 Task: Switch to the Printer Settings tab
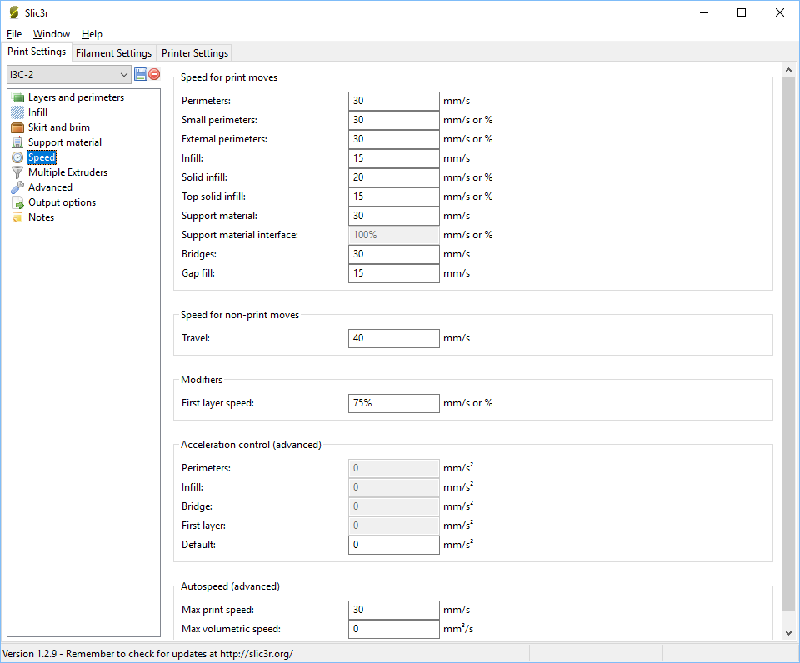195,53
